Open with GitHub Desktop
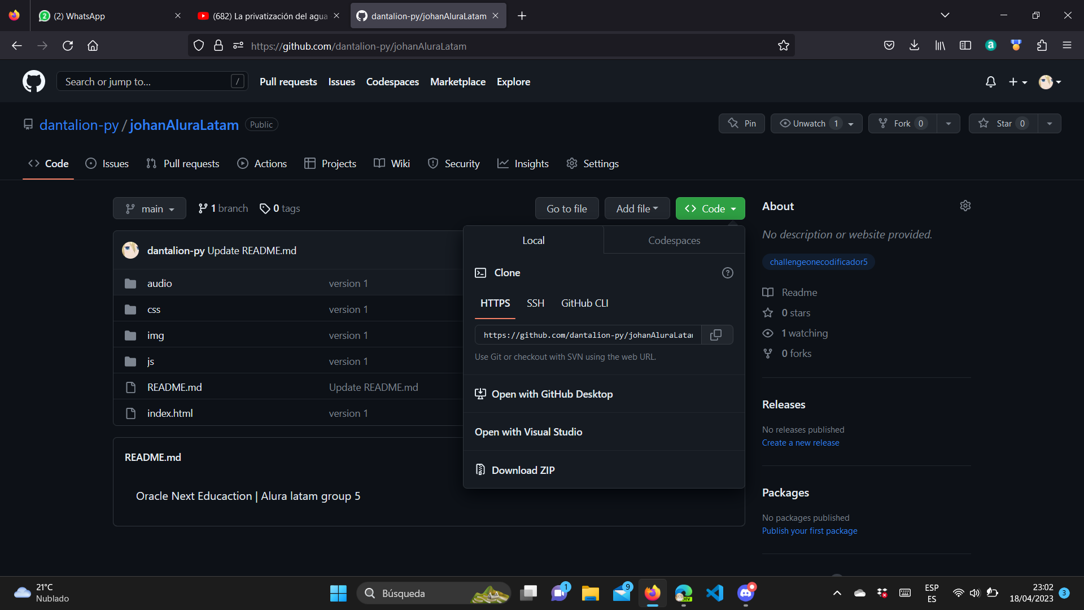Viewport: 1084px width, 610px height. coord(552,394)
